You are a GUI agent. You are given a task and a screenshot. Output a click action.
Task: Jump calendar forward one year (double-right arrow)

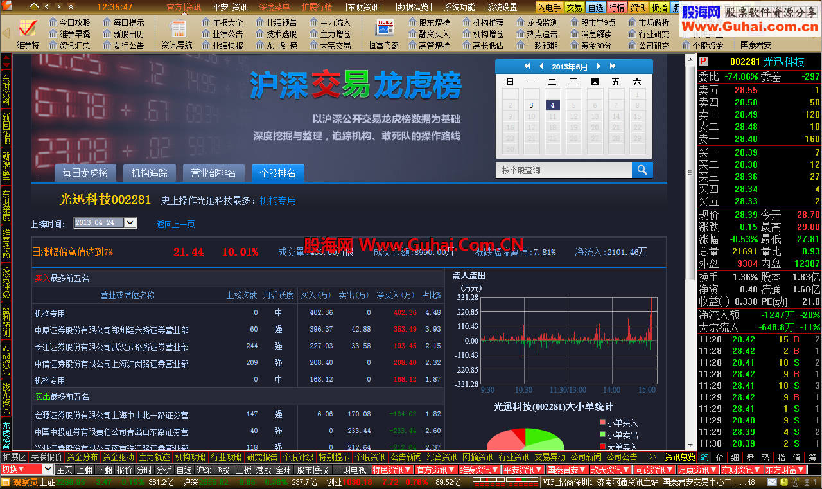coord(613,66)
